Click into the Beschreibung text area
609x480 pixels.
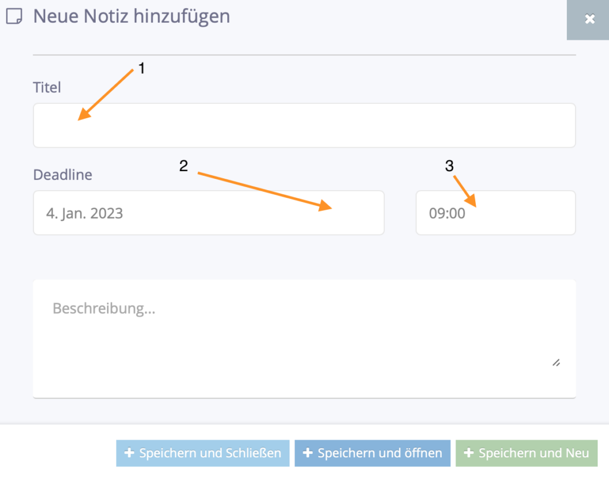pyautogui.click(x=304, y=339)
